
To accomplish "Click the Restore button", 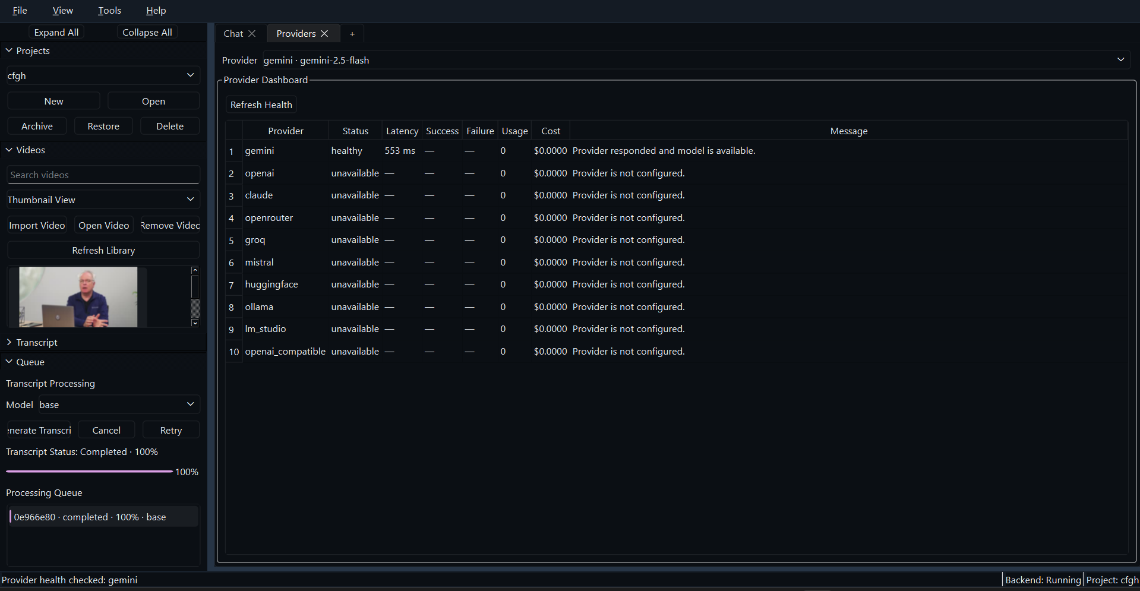I will (x=103, y=126).
